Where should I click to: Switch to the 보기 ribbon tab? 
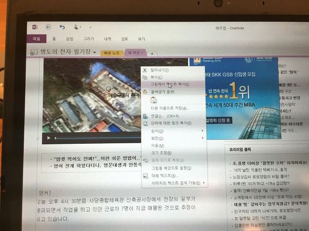[x=142, y=39]
